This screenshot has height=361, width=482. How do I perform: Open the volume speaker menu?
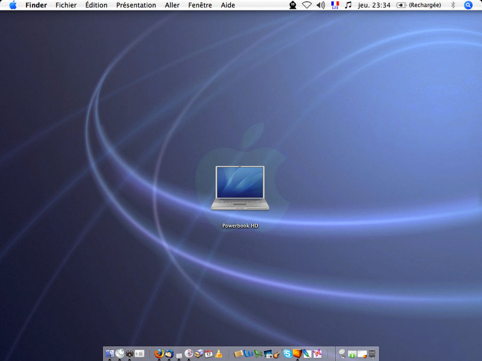[321, 5]
